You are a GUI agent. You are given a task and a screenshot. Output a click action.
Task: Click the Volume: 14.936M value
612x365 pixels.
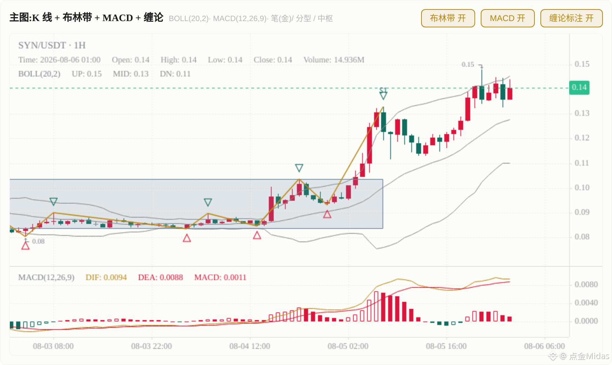point(334,60)
